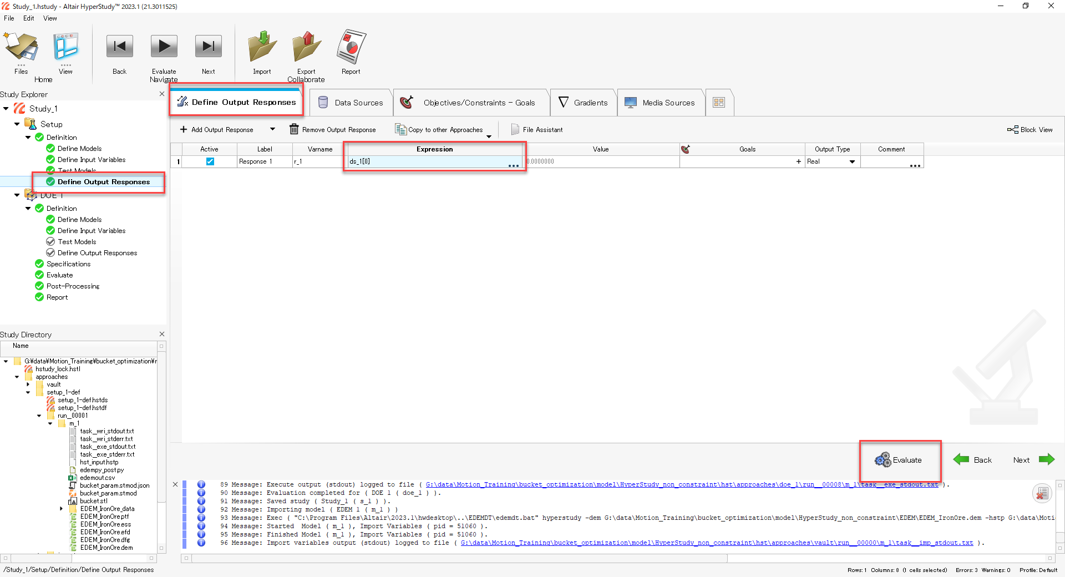
Task: Select the Define Output Responses tab
Action: click(x=236, y=102)
